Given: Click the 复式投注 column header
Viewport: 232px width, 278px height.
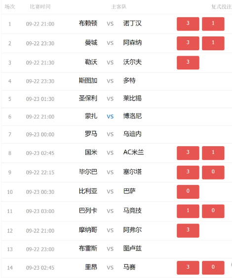Looking at the screenshot, I should tap(222, 7).
